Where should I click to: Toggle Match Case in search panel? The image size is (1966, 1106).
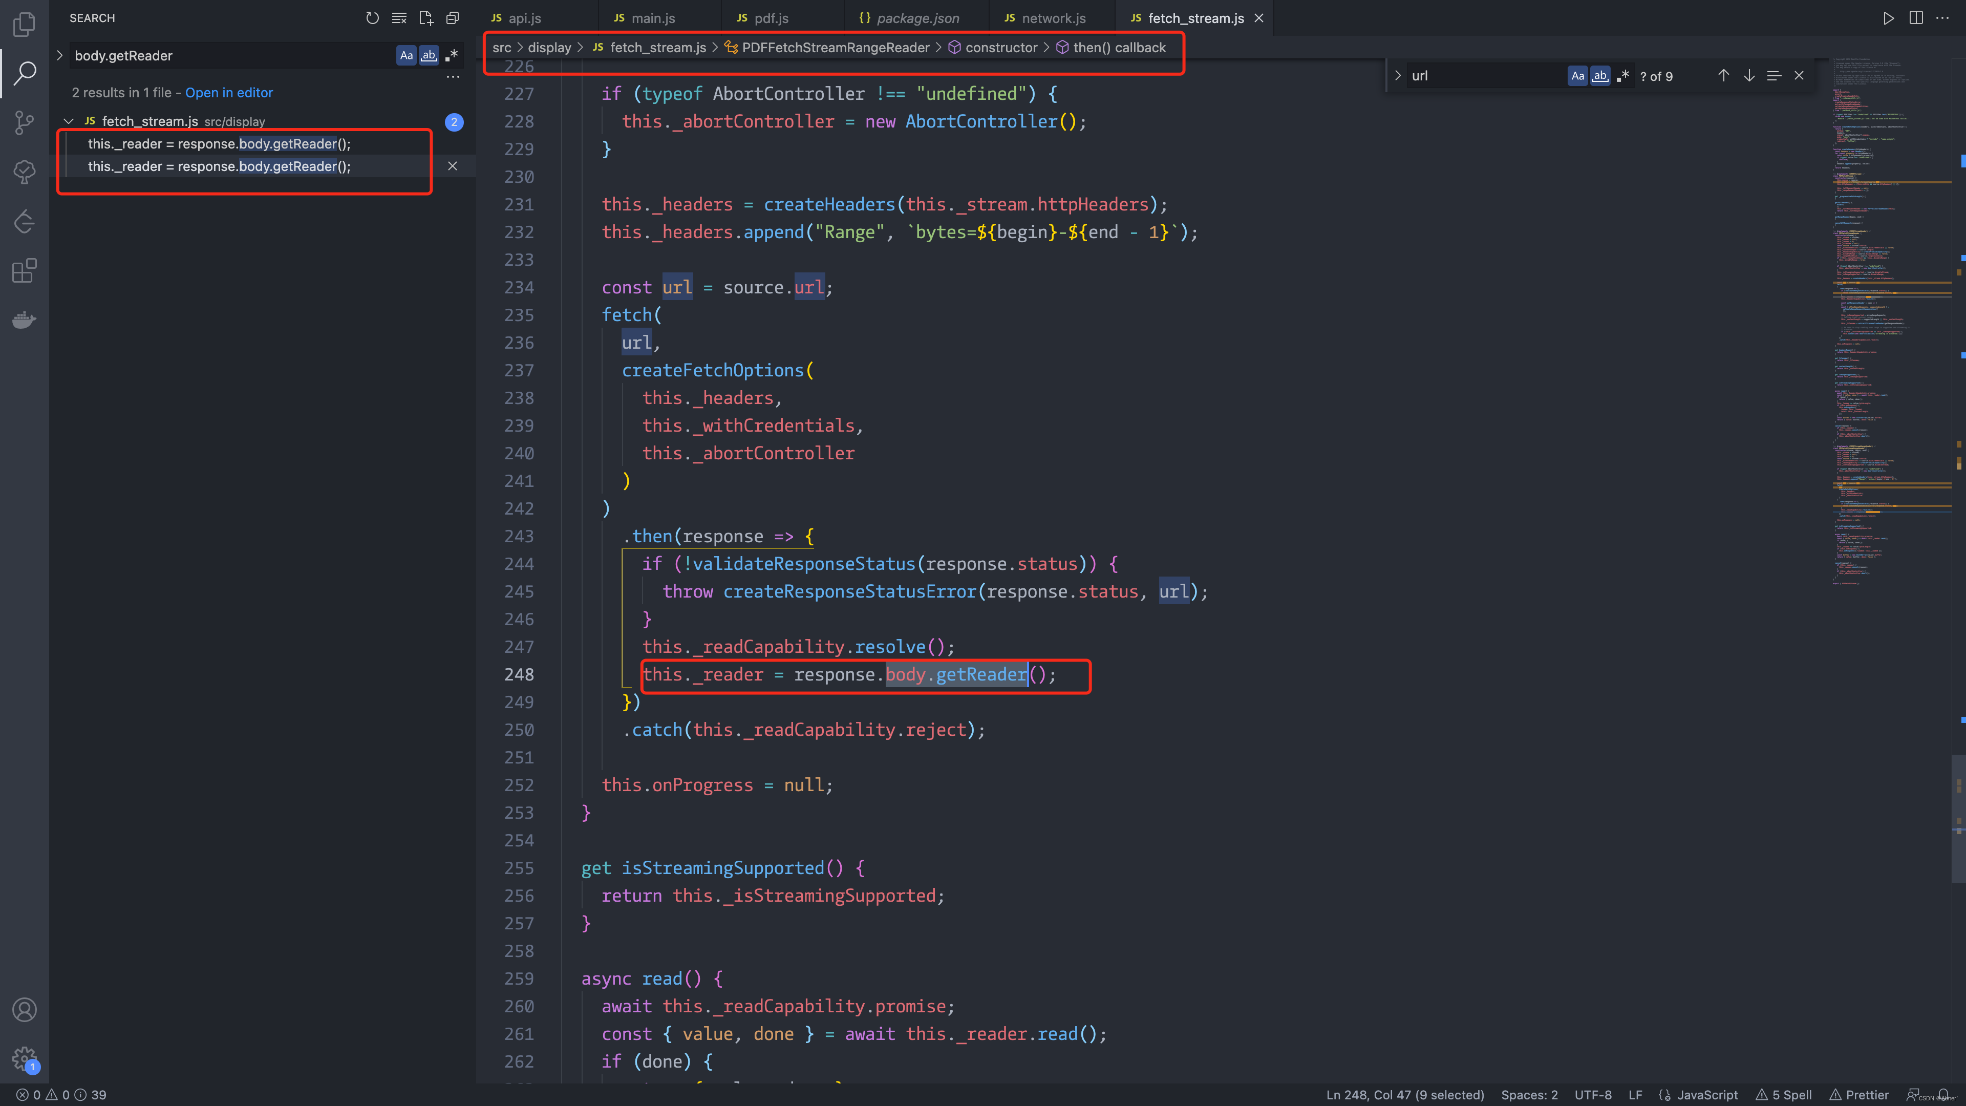406,55
